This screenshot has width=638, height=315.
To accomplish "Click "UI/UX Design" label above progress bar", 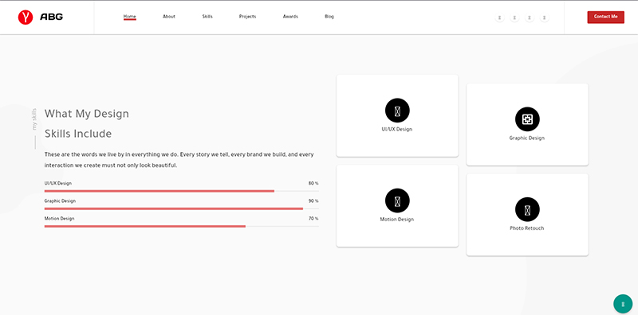I will [x=57, y=184].
